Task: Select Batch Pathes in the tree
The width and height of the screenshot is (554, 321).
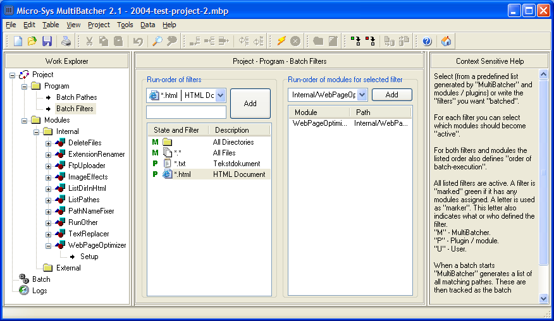Action: (x=77, y=97)
